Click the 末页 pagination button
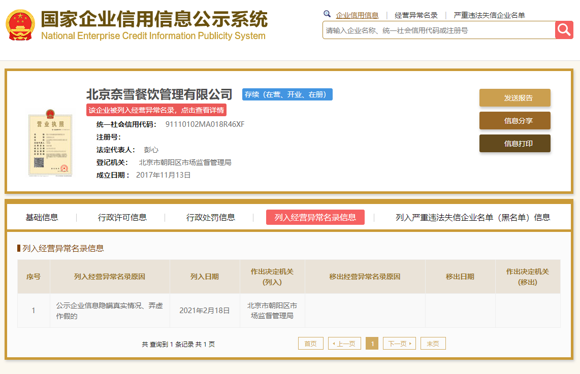 coord(433,343)
